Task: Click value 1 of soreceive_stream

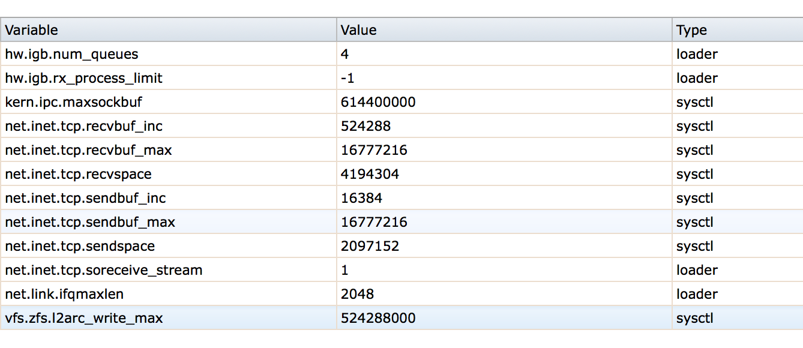Action: pyautogui.click(x=344, y=270)
